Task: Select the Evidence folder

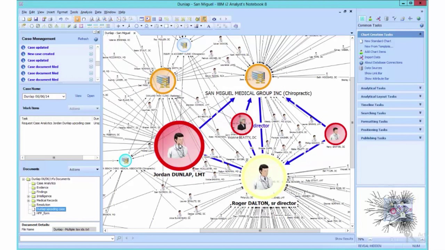Action: [42, 187]
